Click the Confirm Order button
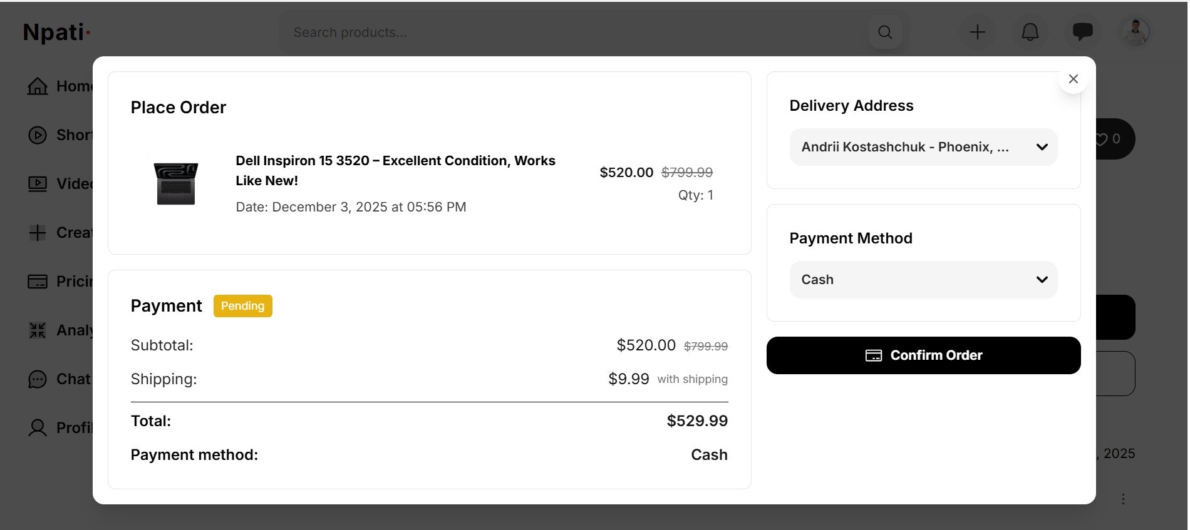1190x530 pixels. 923,355
